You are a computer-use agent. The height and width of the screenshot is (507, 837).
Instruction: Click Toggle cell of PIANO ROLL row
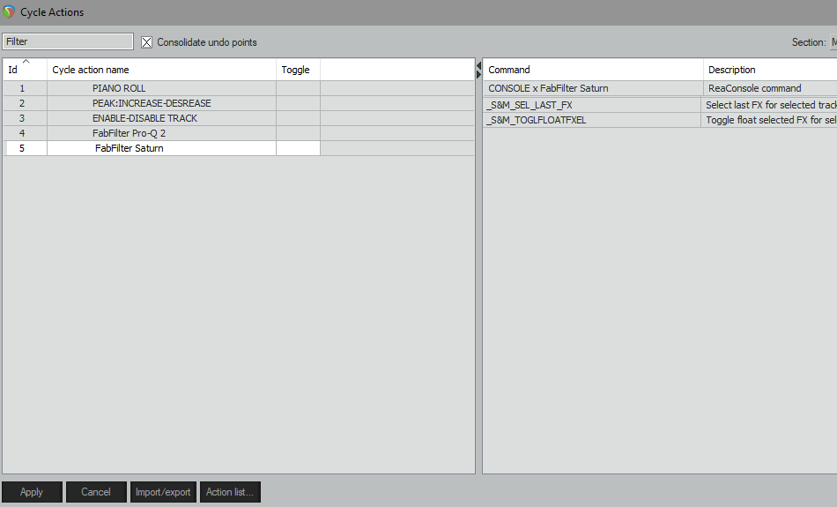point(298,88)
